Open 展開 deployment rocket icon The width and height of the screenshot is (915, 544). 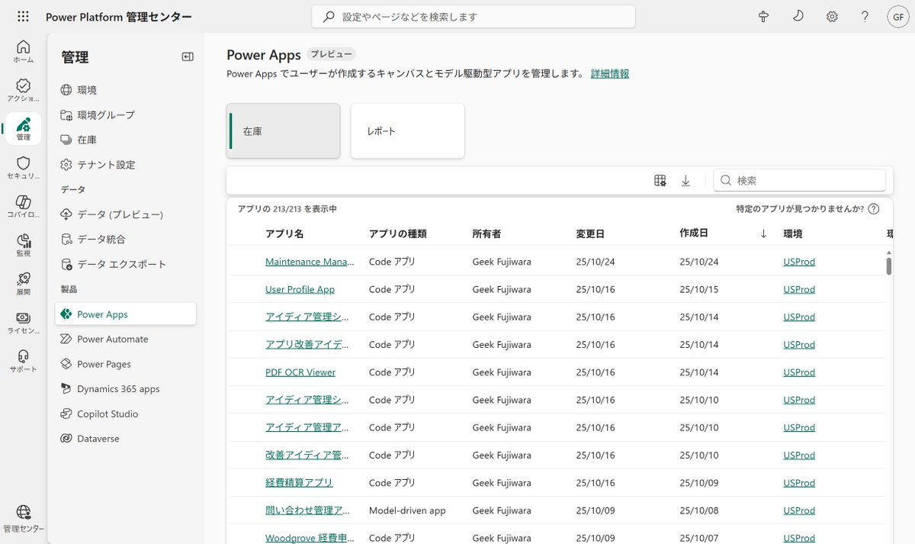click(x=23, y=284)
